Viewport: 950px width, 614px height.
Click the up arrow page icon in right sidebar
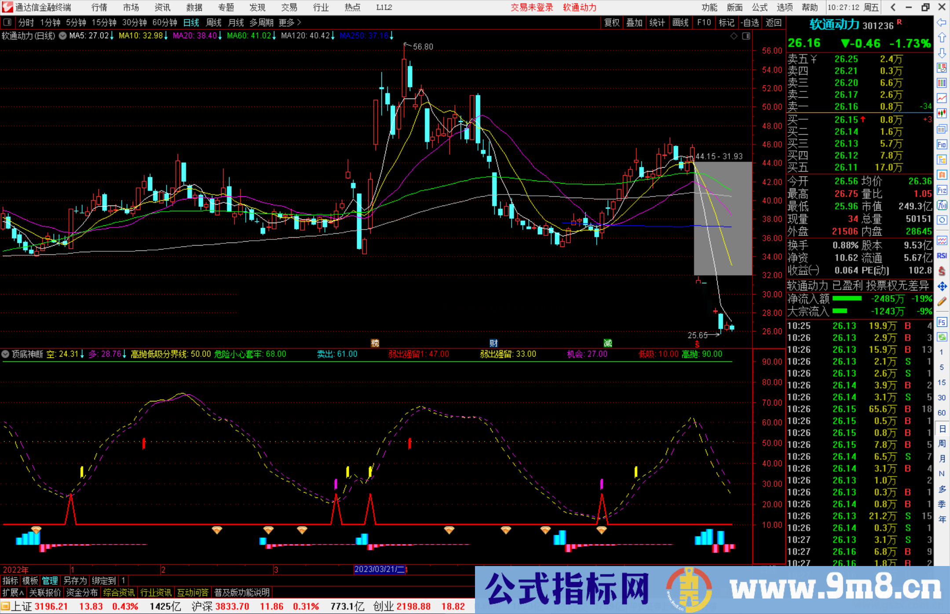942,37
